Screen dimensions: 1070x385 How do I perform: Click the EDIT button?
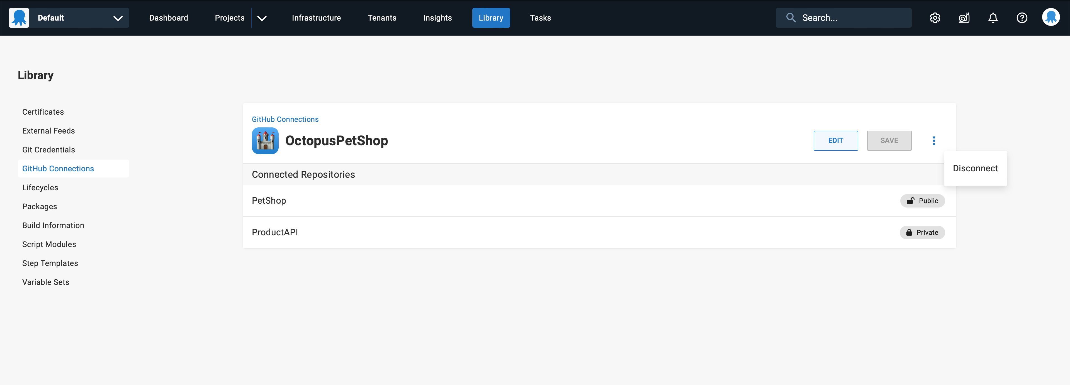[x=835, y=141]
